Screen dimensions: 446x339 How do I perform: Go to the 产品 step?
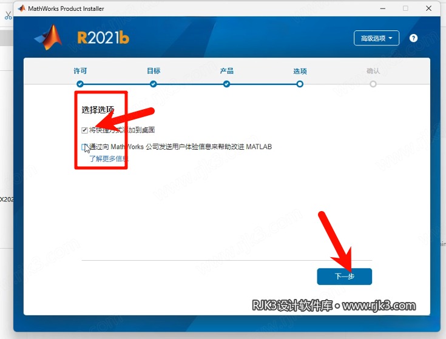click(227, 71)
